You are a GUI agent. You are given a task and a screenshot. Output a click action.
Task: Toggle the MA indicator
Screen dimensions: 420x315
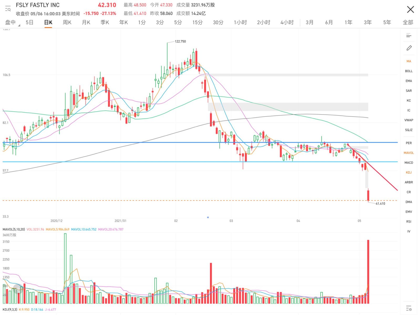pyautogui.click(x=409, y=61)
